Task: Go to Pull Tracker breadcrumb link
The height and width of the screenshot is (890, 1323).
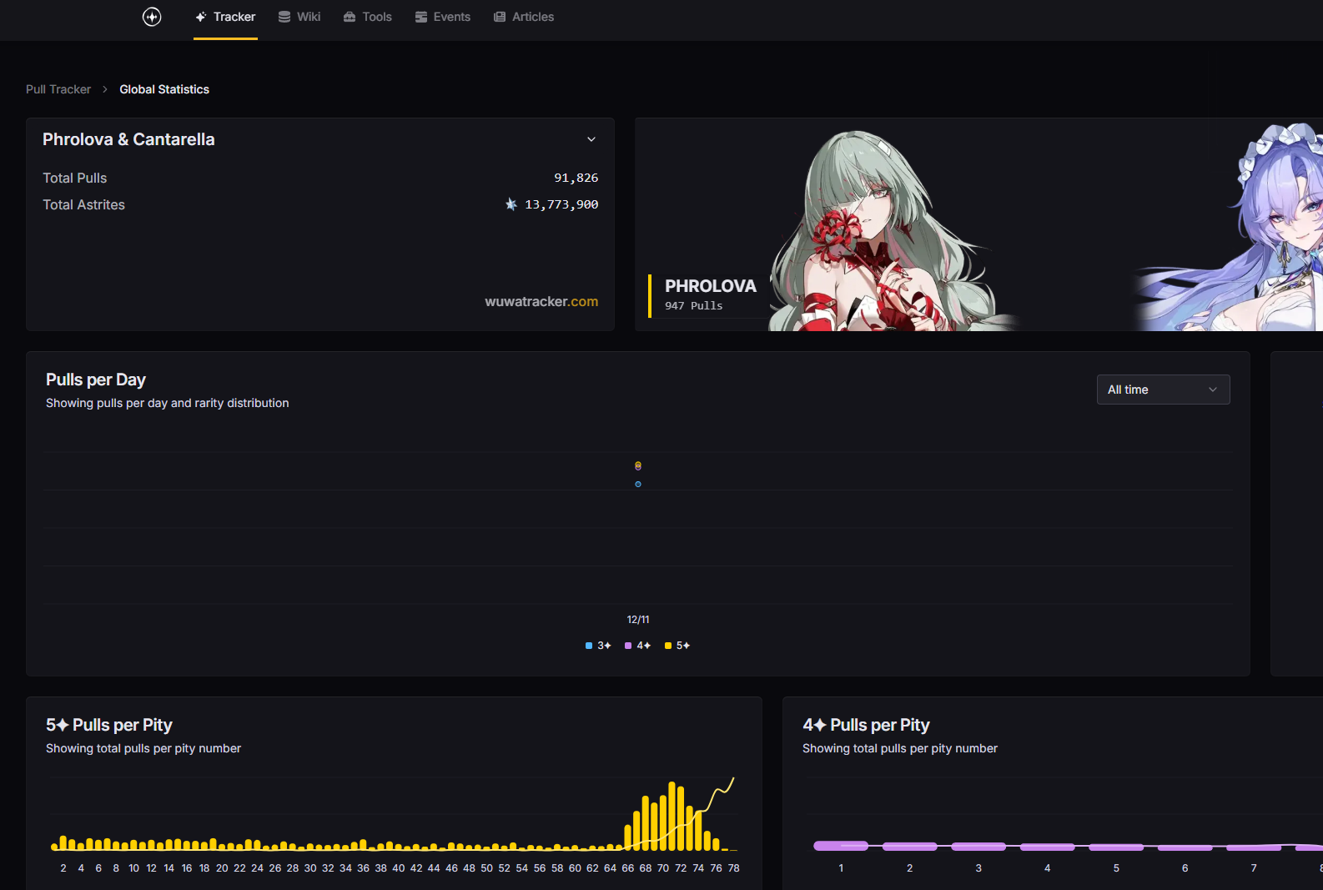Action: click(x=58, y=89)
